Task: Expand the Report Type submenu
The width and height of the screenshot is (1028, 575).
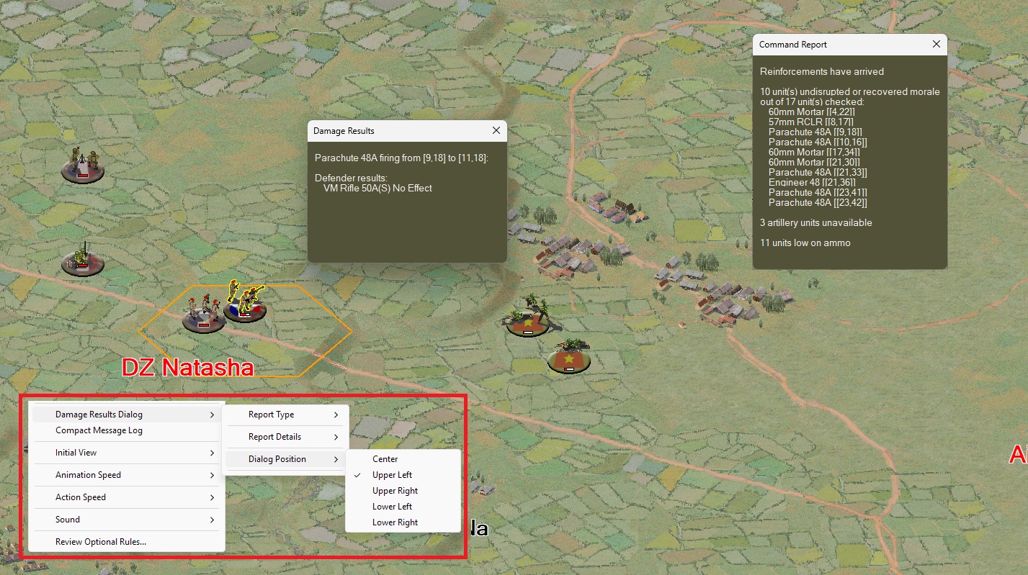Action: (285, 415)
